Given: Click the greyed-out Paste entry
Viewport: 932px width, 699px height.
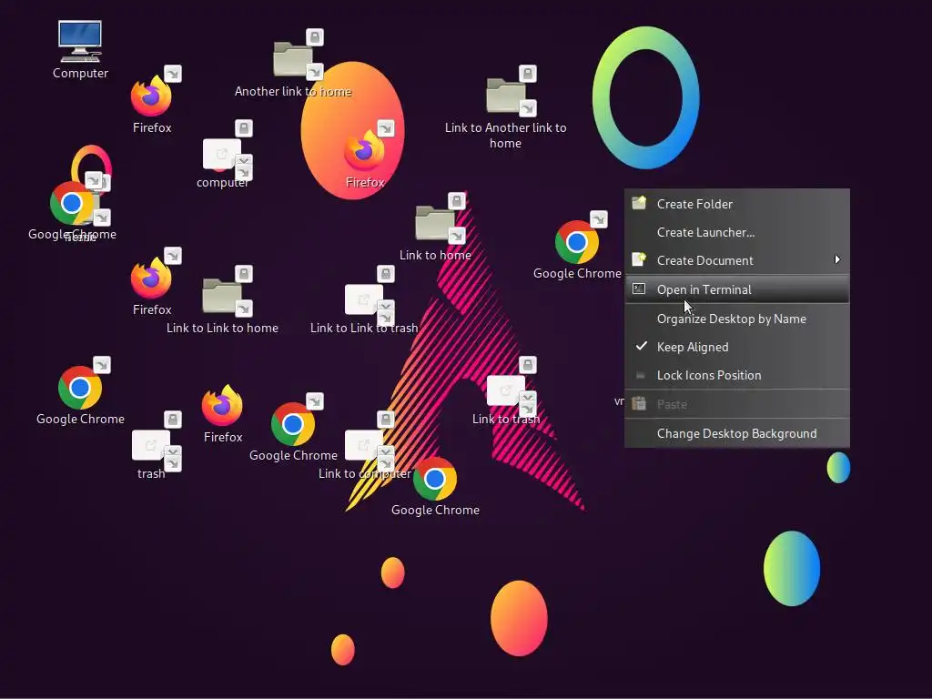Looking at the screenshot, I should click(737, 404).
